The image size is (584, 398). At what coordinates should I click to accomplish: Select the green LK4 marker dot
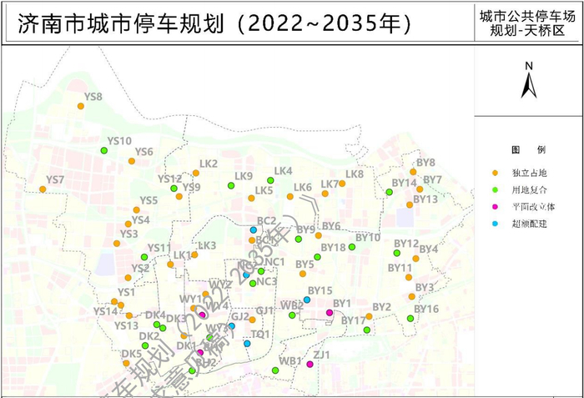click(271, 181)
